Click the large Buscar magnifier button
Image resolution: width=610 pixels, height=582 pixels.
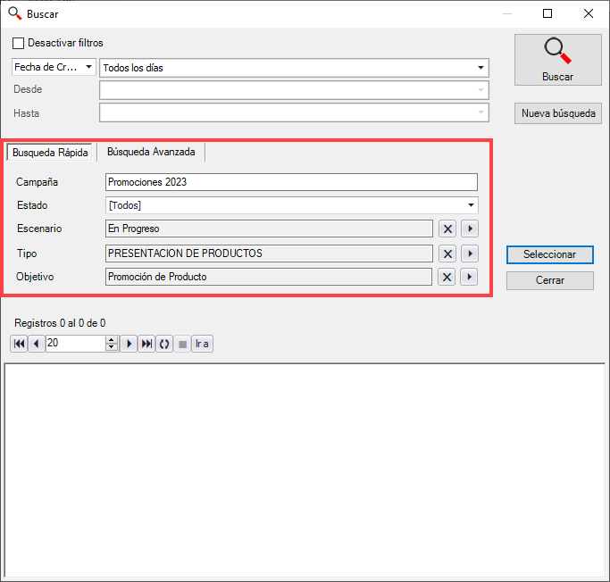tap(558, 60)
